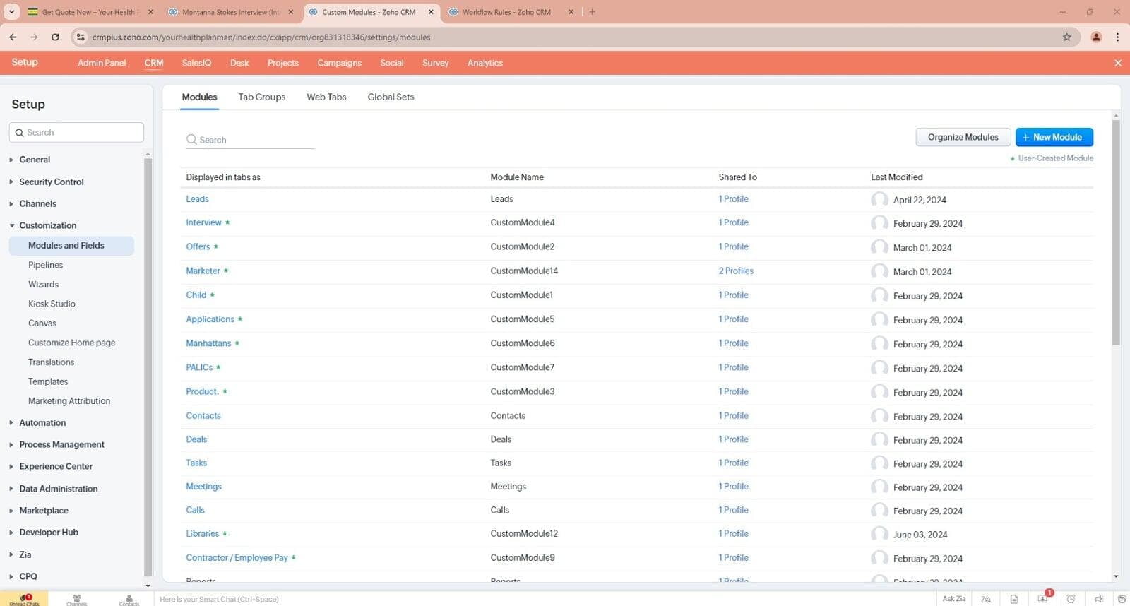Switch to Web Tabs tab
The width and height of the screenshot is (1130, 606).
[326, 97]
